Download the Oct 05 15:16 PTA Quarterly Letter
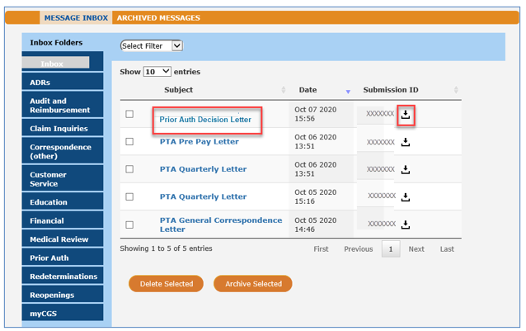Image resolution: width=526 pixels, height=331 pixels. tap(405, 196)
